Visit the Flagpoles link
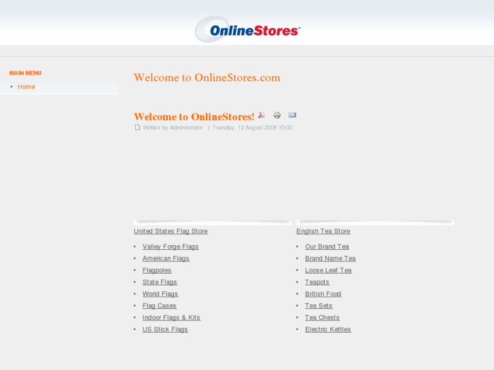The width and height of the screenshot is (494, 370). pos(157,270)
